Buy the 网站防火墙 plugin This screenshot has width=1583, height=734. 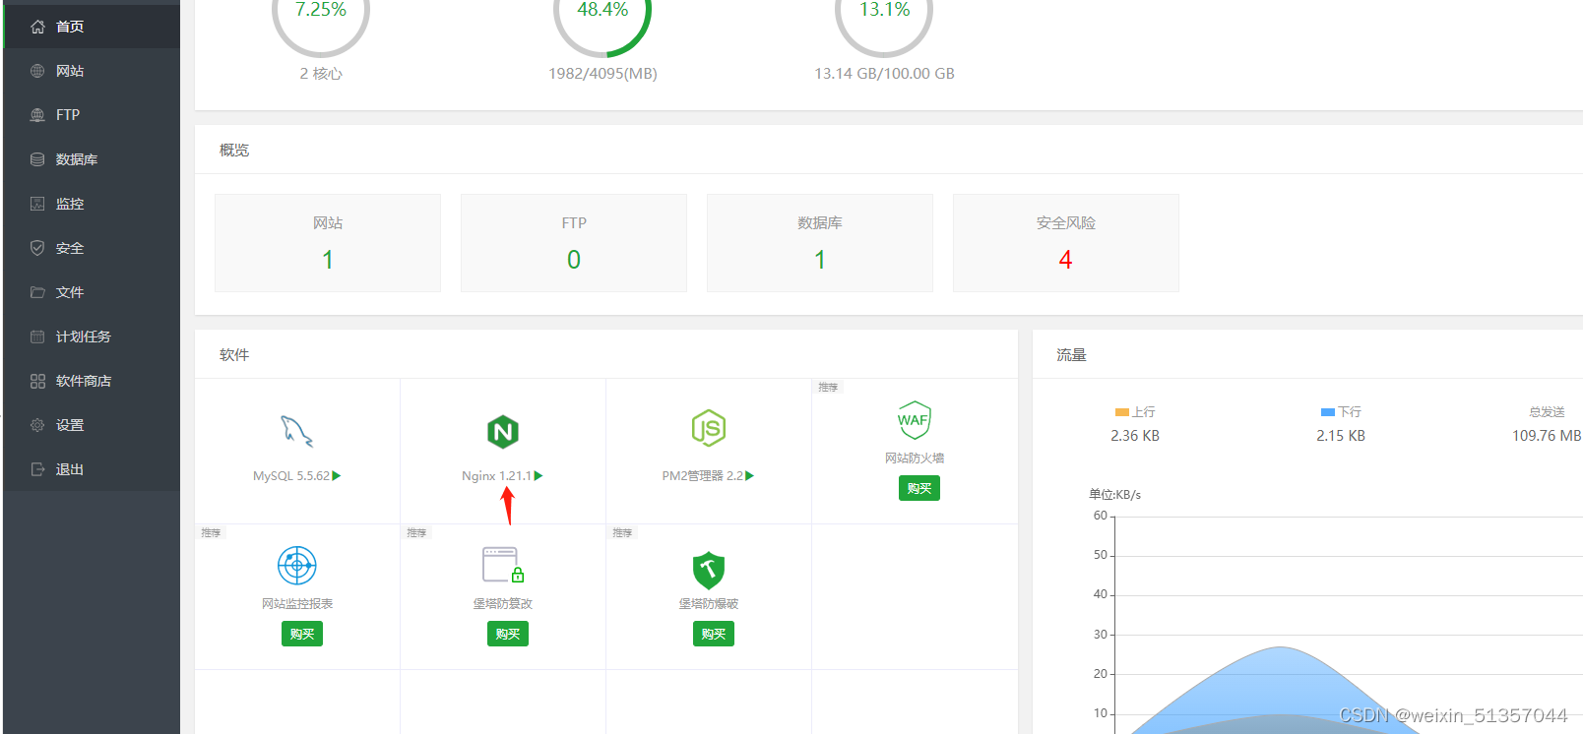(x=919, y=488)
